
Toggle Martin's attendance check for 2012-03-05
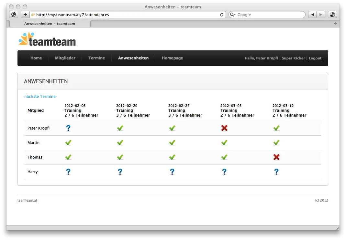(x=224, y=142)
